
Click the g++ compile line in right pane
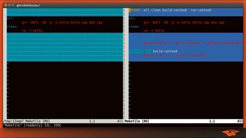[184, 23]
